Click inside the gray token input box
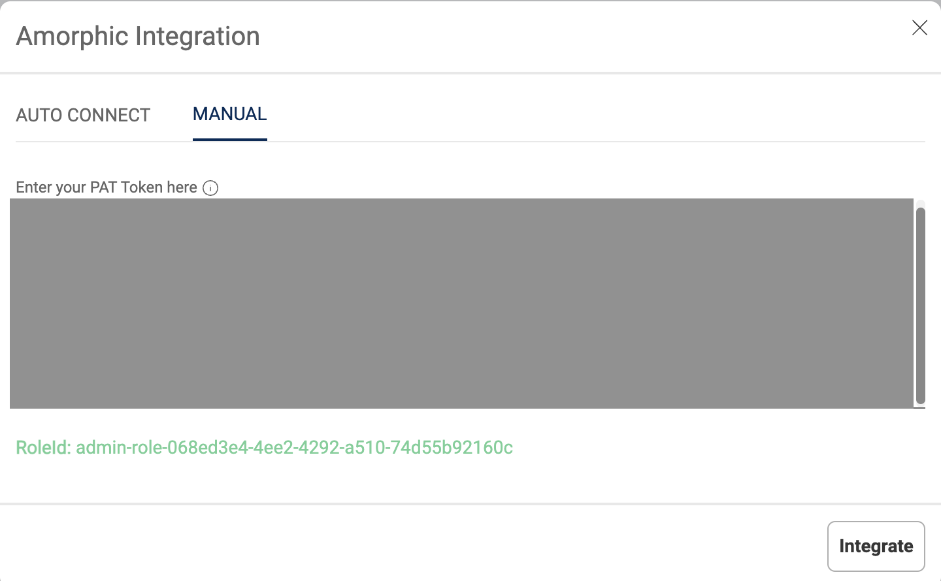941x581 pixels. [462, 304]
